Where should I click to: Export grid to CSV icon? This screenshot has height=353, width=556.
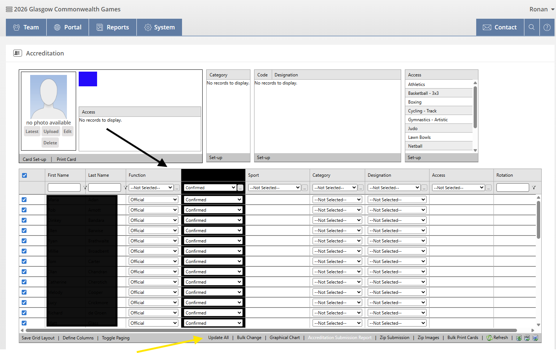point(527,338)
